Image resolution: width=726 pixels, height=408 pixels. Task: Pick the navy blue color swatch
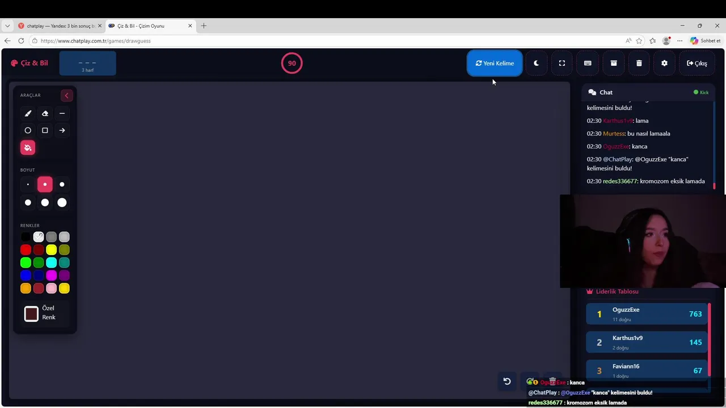[x=39, y=275]
